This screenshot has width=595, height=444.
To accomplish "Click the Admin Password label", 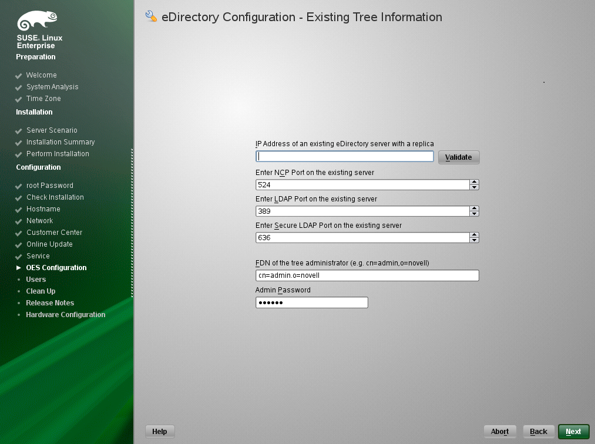I will coord(283,290).
